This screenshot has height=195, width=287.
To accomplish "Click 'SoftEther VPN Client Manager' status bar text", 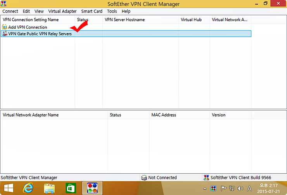I will [x=29, y=178].
